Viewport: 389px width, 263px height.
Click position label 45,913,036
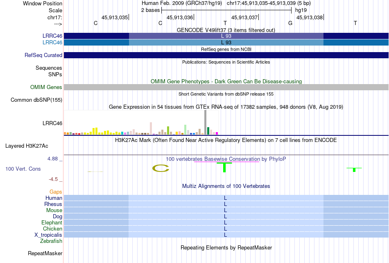180,17
